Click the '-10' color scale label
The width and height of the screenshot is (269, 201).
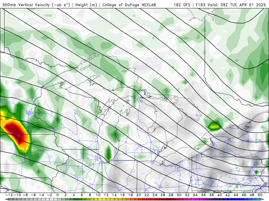(17, 195)
